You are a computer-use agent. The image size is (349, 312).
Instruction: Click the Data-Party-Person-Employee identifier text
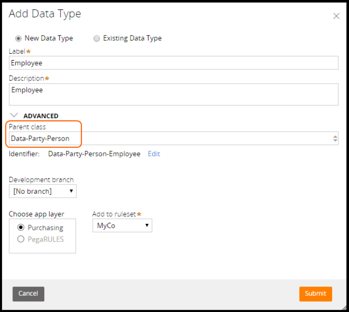[94, 154]
